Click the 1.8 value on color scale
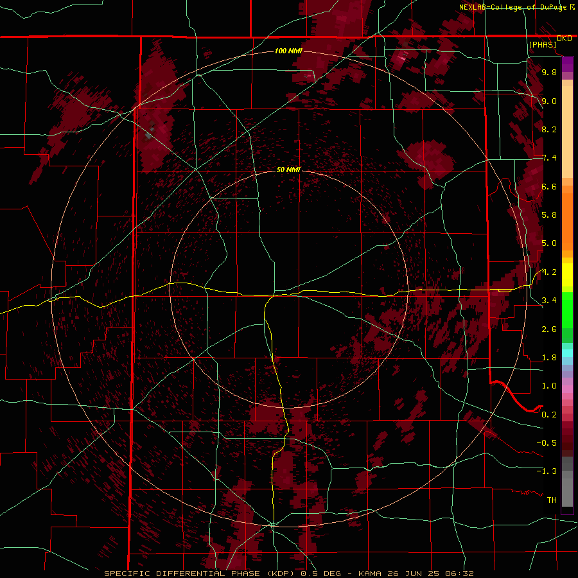The image size is (578, 578). pyautogui.click(x=549, y=358)
